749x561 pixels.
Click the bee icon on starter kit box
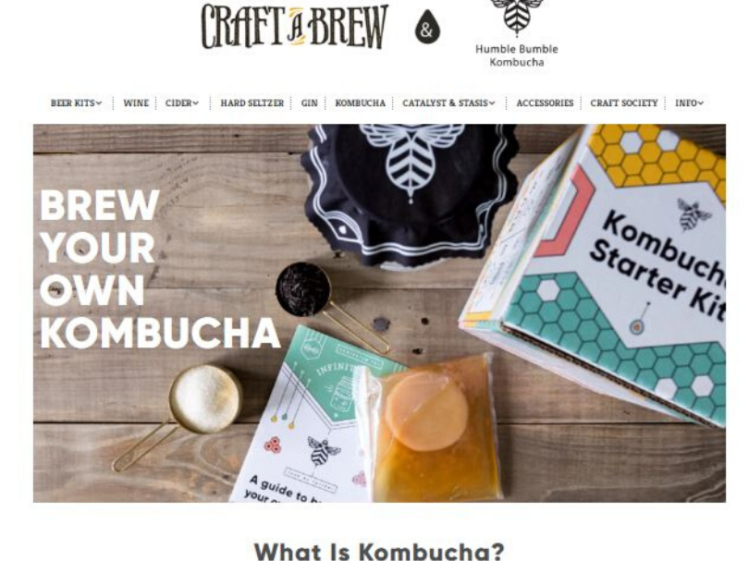point(693,213)
